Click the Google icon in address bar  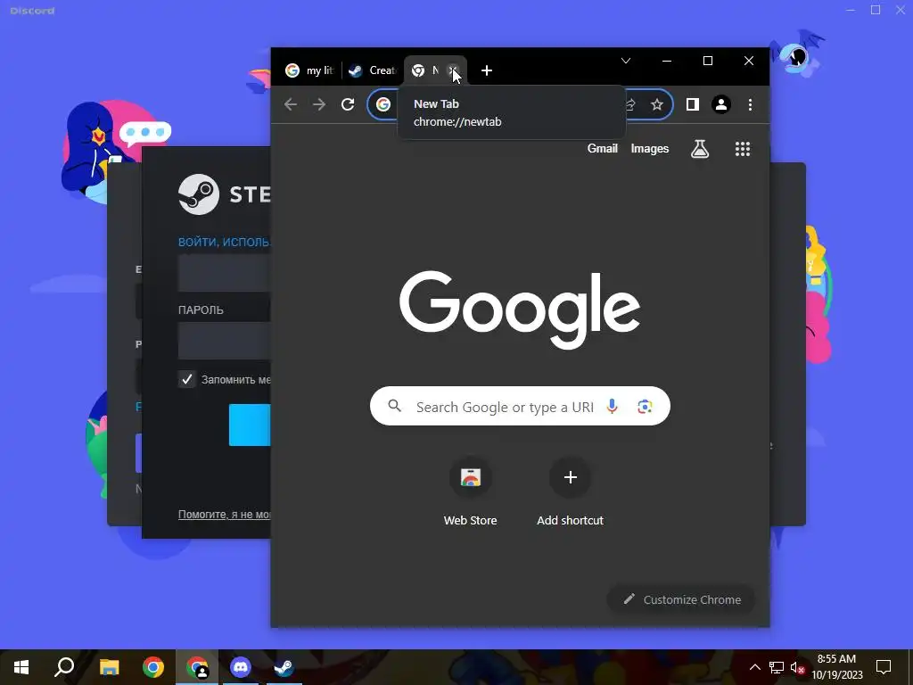point(383,105)
